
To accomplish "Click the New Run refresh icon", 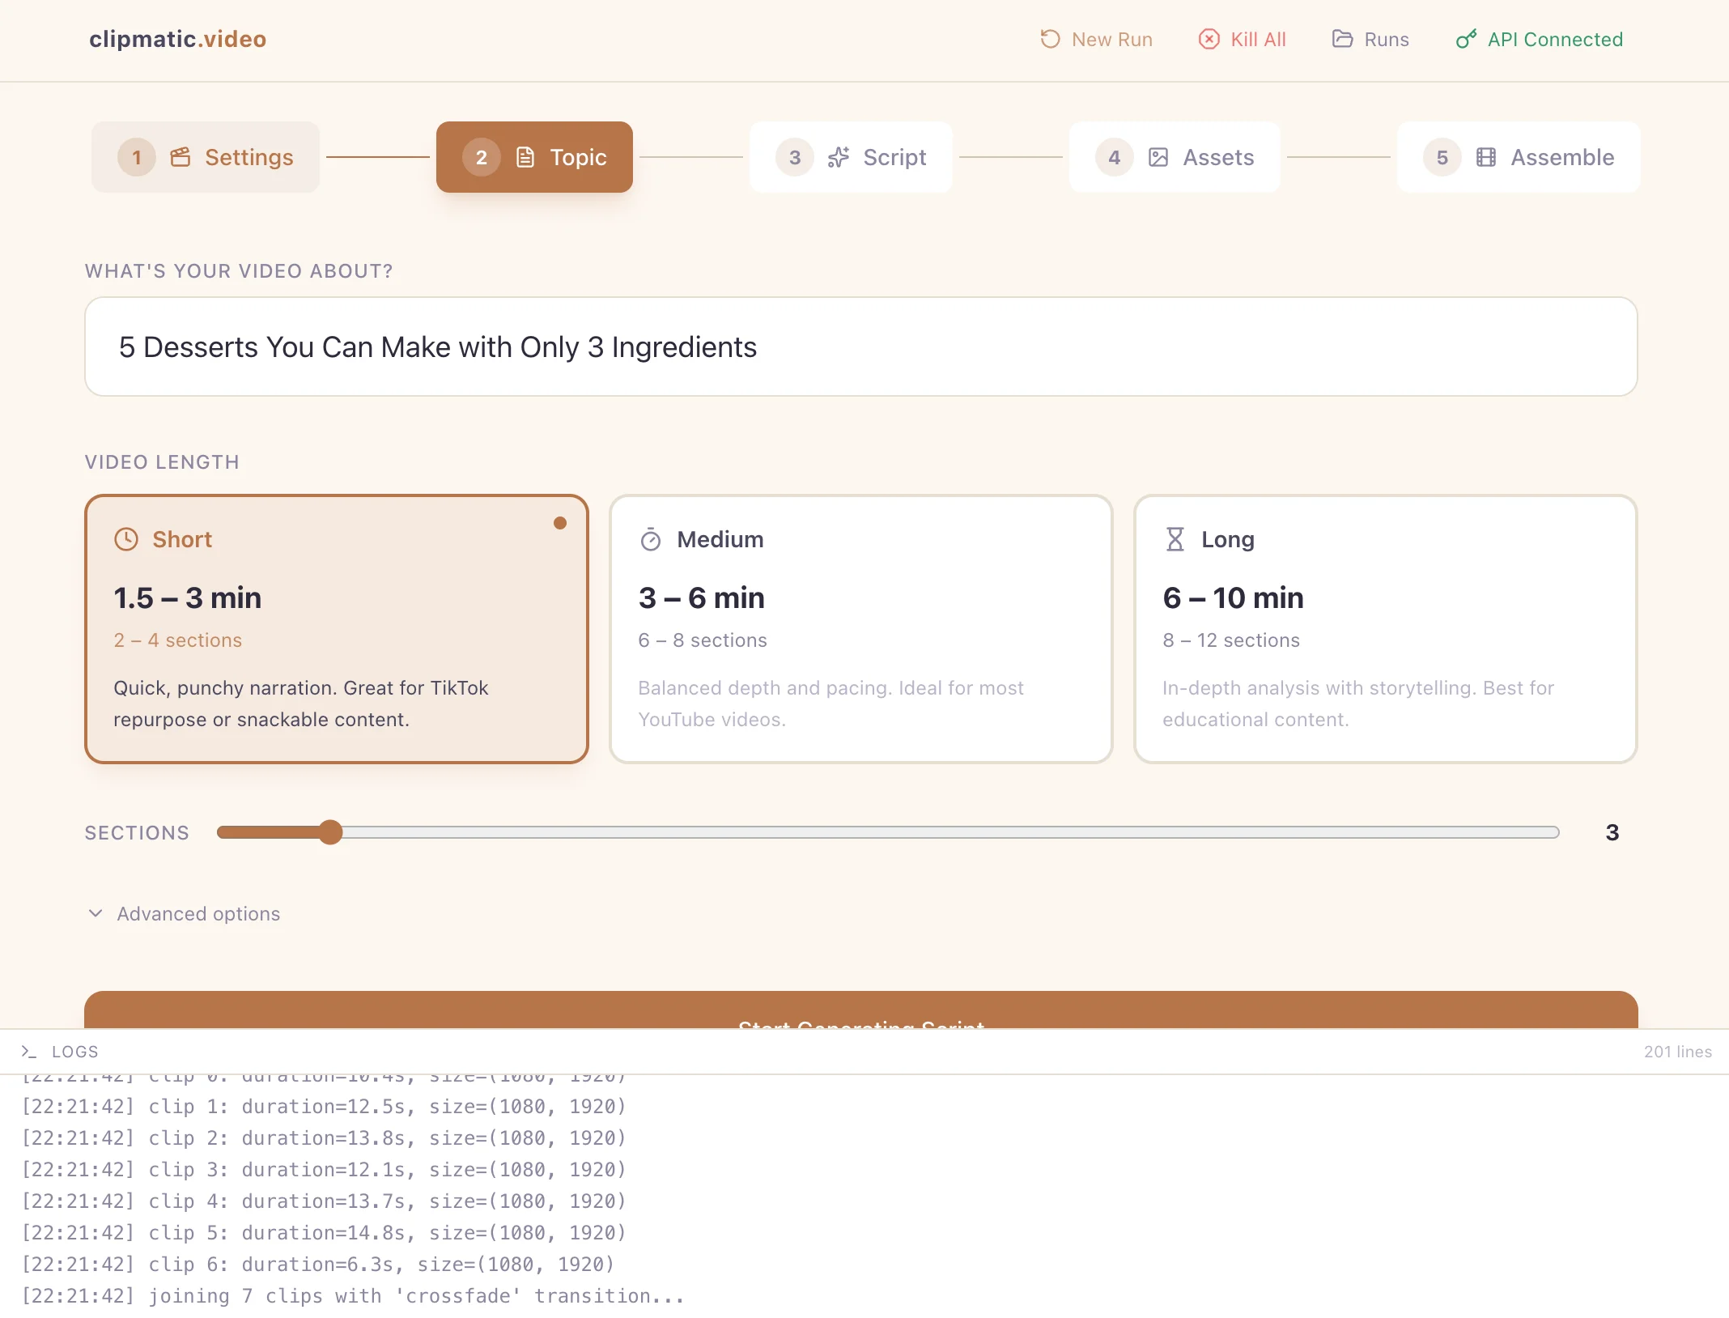I will click(x=1050, y=39).
